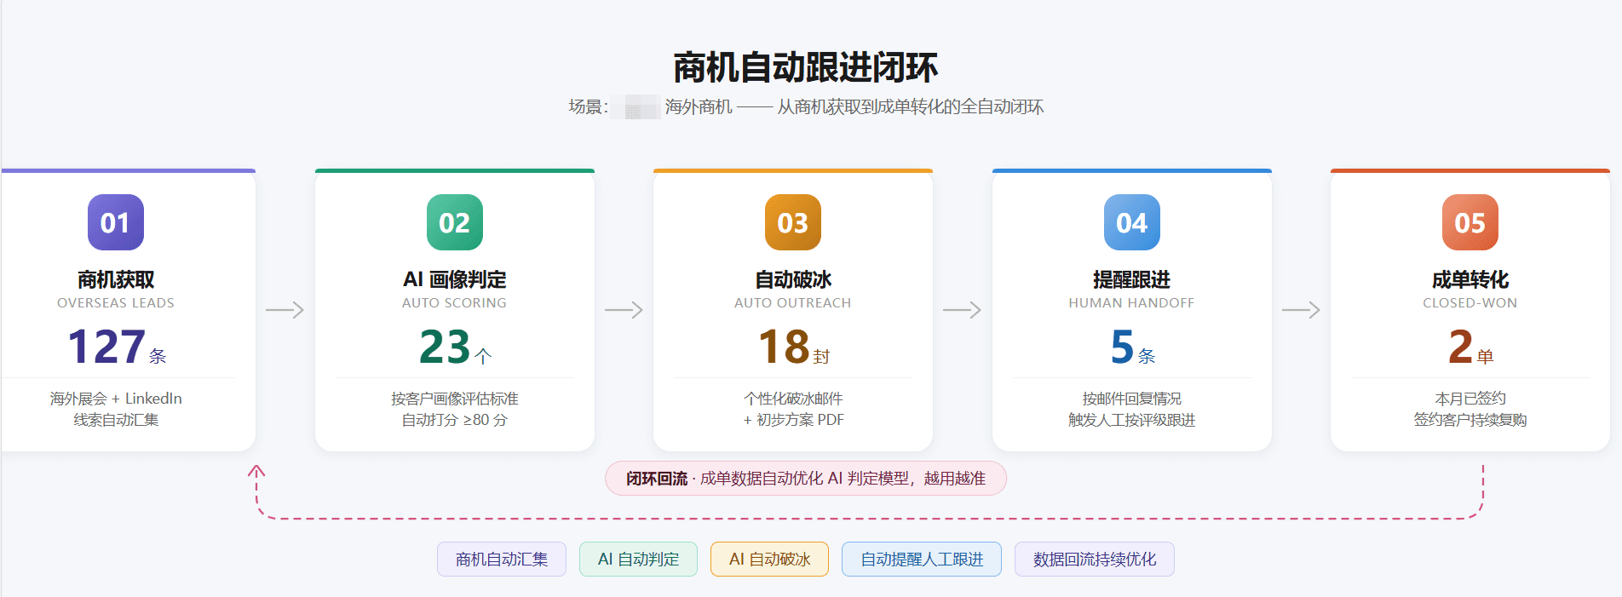Click the 127 条 leads count
The height and width of the screenshot is (597, 1622).
click(117, 347)
